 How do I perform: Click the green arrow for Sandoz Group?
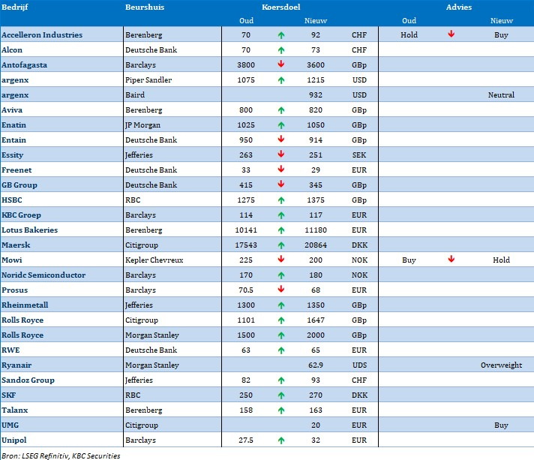[x=281, y=380]
